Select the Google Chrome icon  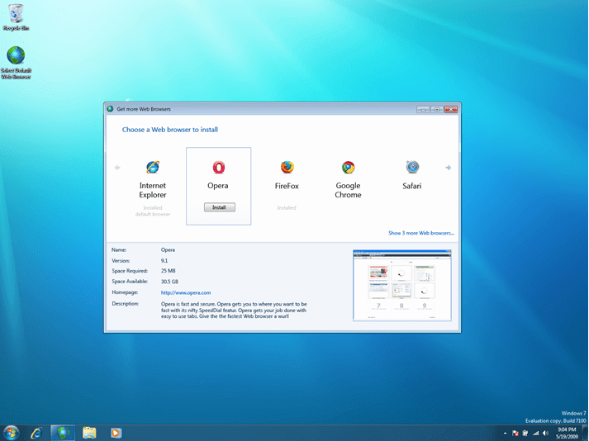(348, 168)
